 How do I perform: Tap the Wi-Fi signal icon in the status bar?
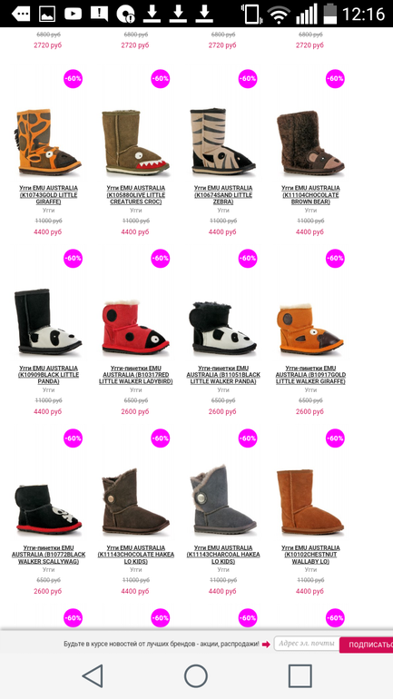click(x=279, y=14)
